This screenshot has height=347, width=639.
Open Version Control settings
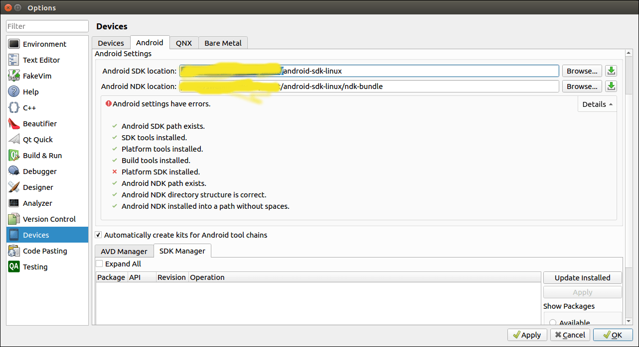(47, 219)
